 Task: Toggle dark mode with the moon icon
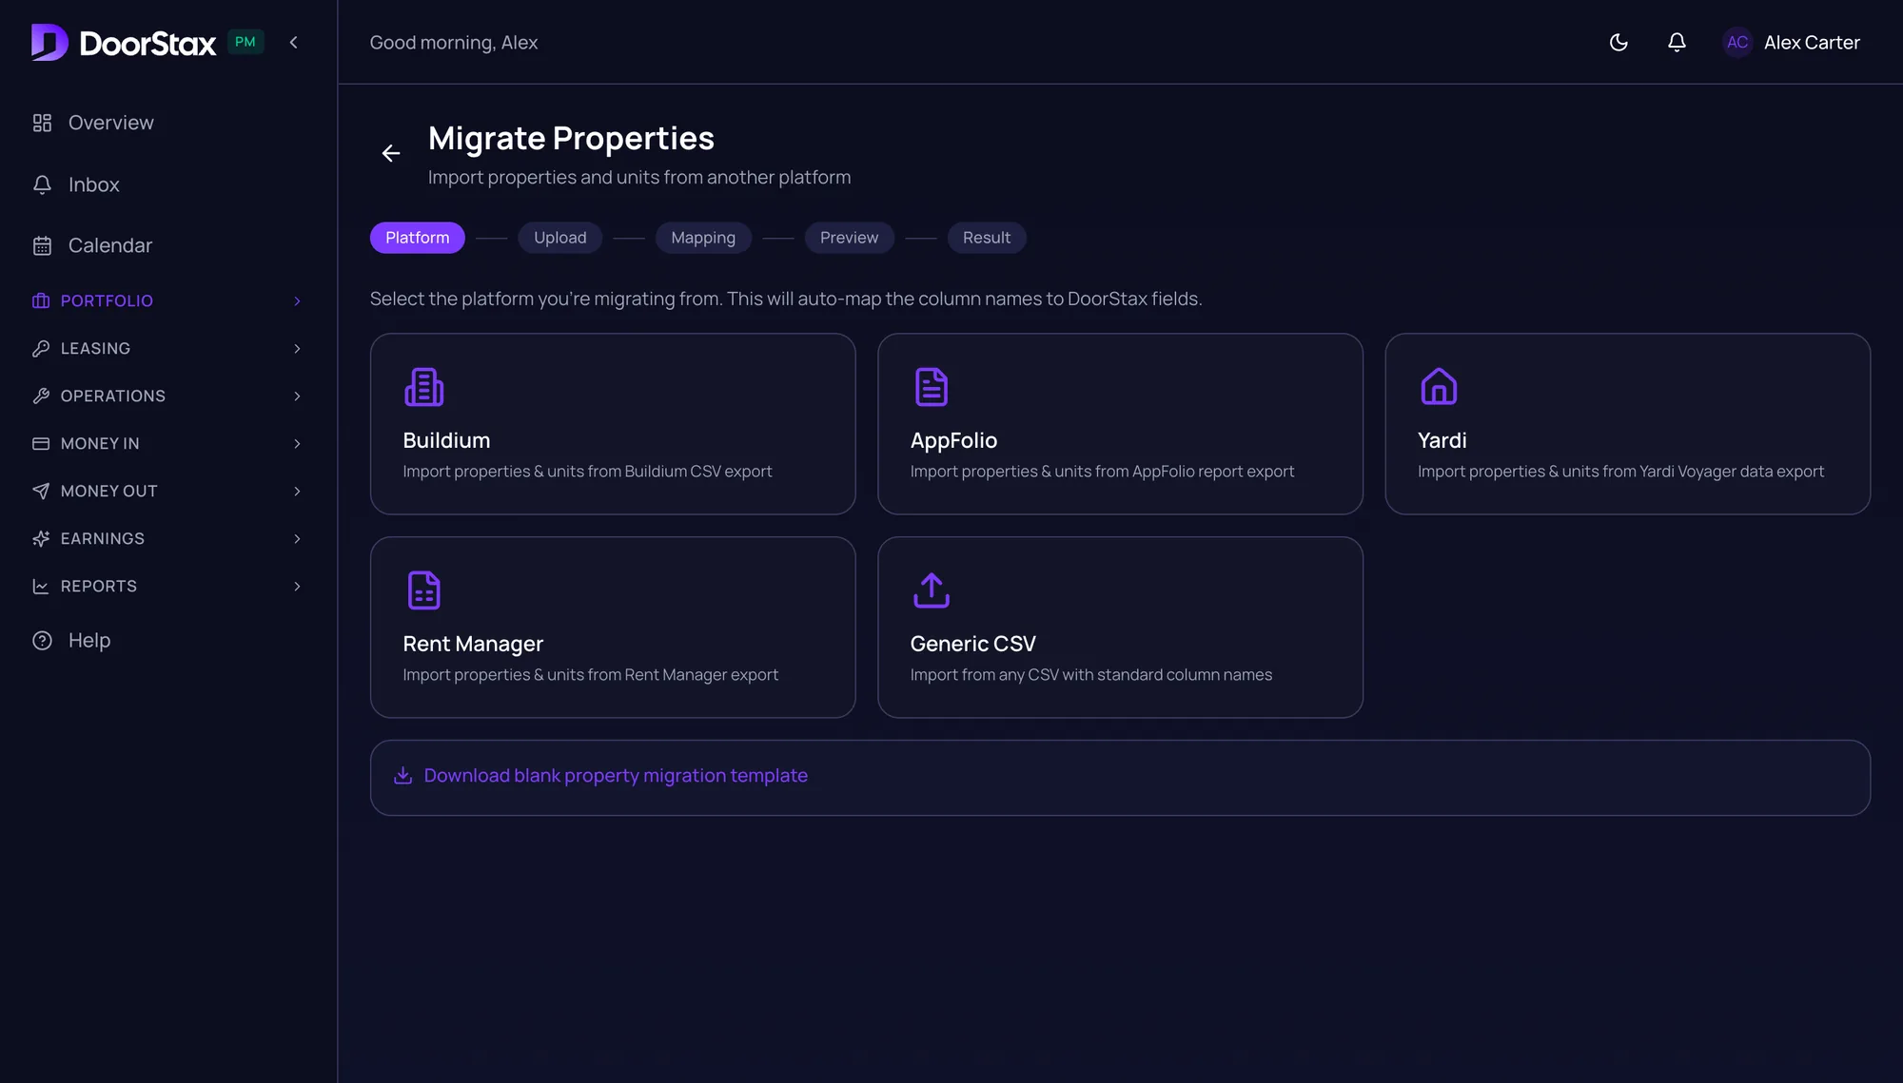[x=1619, y=42]
